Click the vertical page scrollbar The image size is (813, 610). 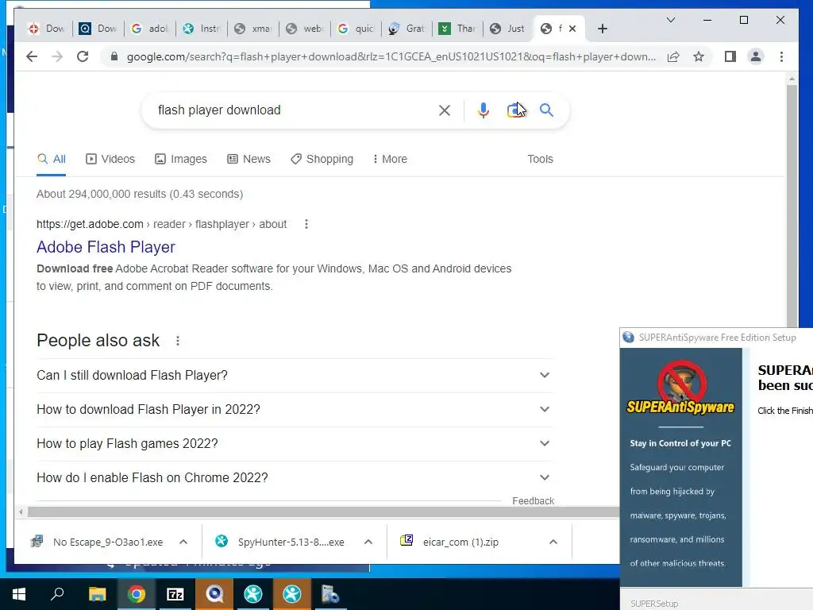(792, 207)
